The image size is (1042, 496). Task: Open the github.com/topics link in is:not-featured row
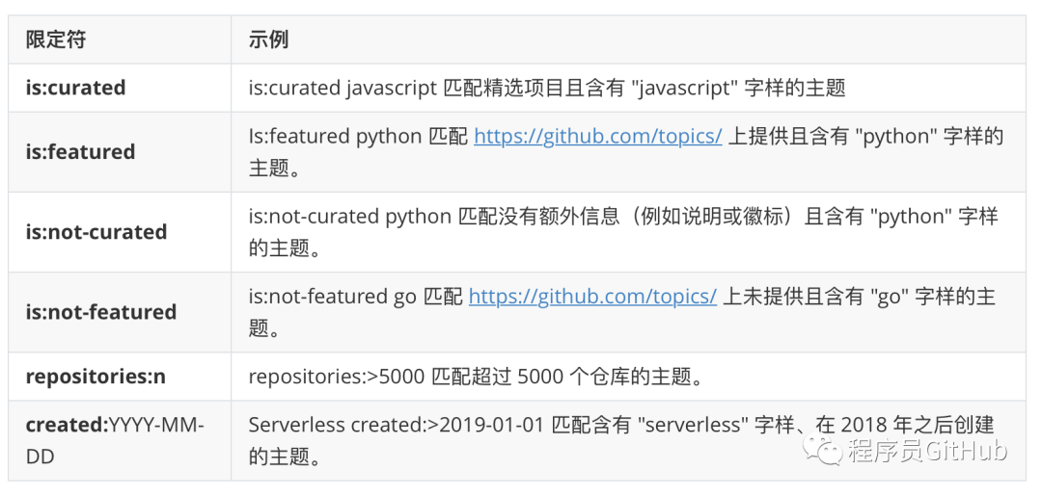click(592, 297)
